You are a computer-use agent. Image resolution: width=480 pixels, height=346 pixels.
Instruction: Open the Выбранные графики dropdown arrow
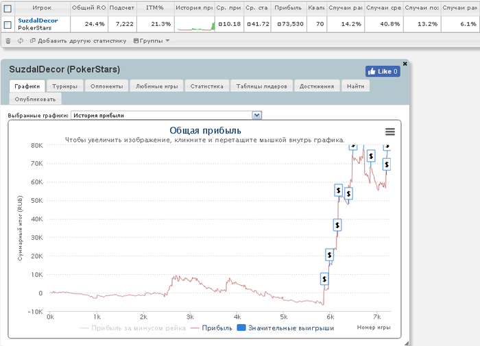tap(256, 115)
